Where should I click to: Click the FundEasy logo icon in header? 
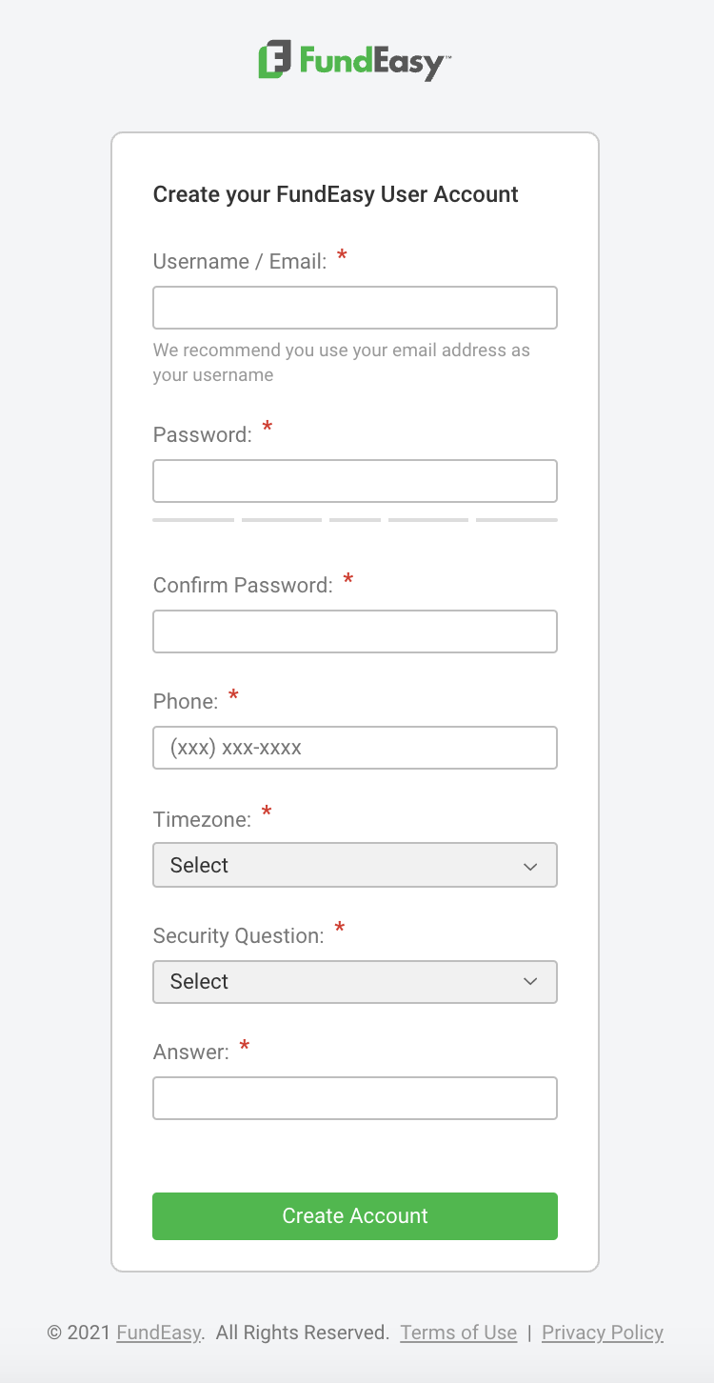click(274, 60)
